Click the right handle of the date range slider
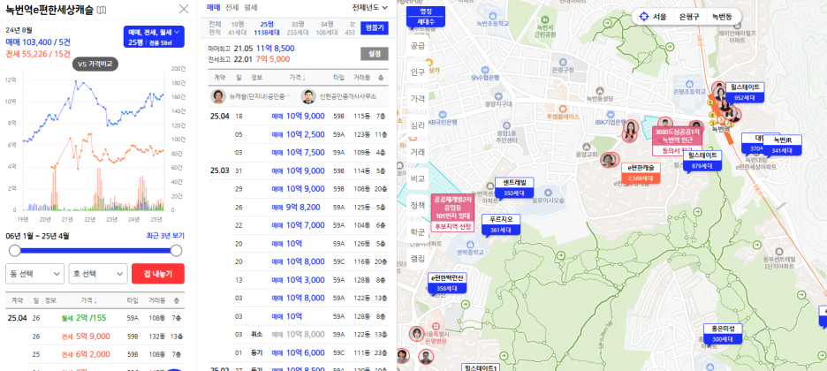This screenshot has height=371, width=827. pos(176,250)
